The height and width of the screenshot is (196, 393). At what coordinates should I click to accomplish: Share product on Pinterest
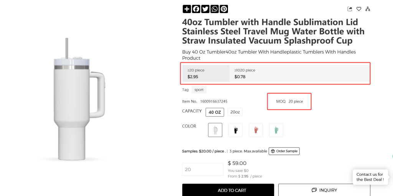(224, 9)
